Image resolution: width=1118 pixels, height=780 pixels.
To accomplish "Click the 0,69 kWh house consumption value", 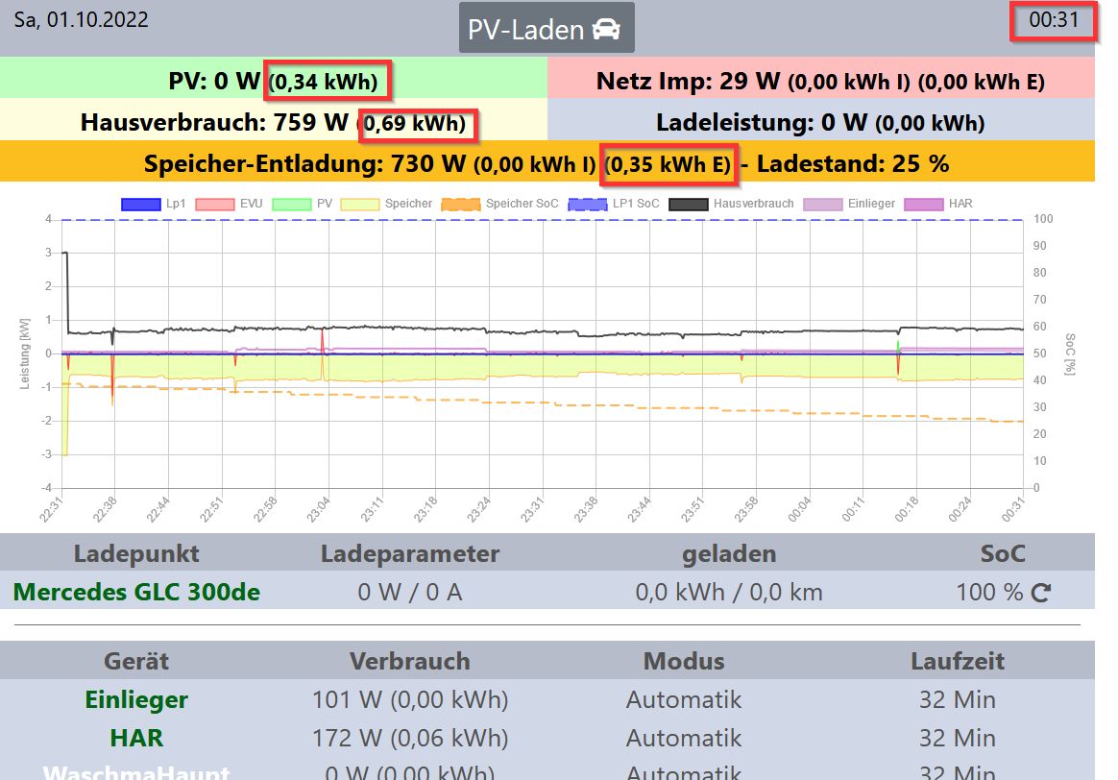I will click(414, 123).
